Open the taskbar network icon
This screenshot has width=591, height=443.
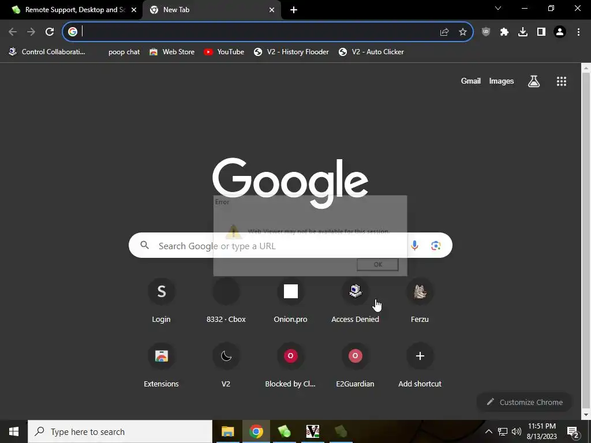click(503, 431)
